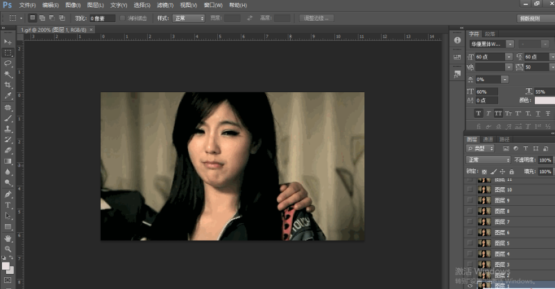Open the 样式 style dropdown
The image size is (555, 289).
tap(190, 18)
